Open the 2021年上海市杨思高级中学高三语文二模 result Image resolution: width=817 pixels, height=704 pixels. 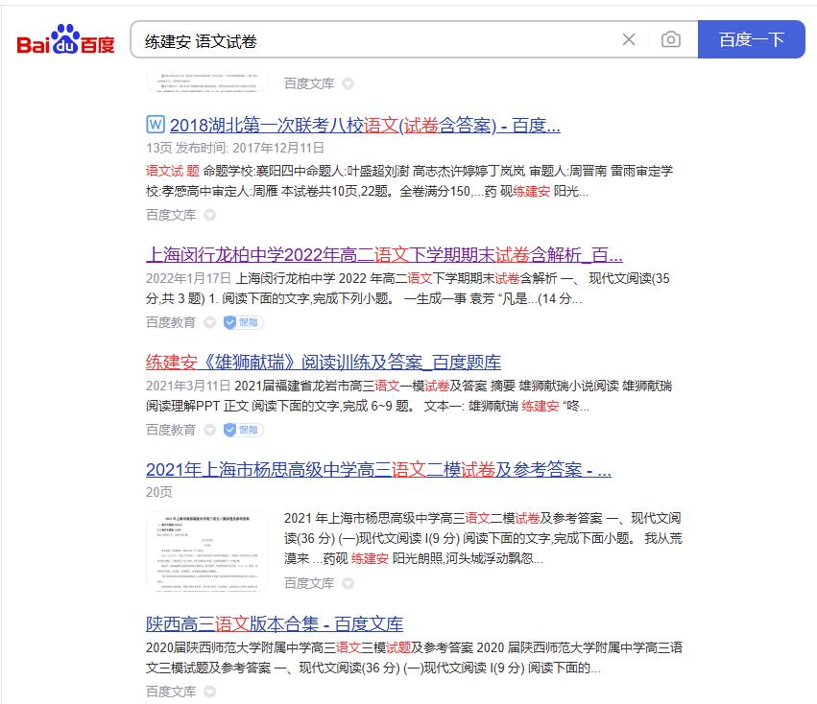coord(378,470)
